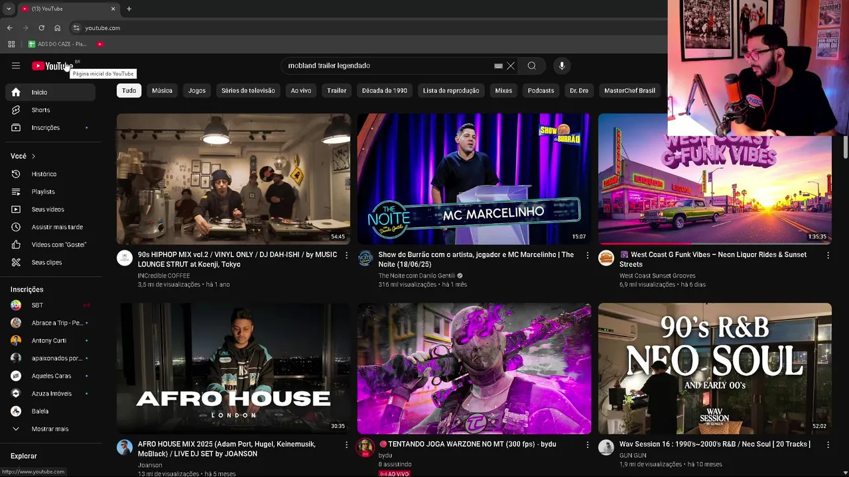The image size is (849, 477).
Task: Open the 90's R&B Neo Soul thumbnail
Action: tap(715, 368)
